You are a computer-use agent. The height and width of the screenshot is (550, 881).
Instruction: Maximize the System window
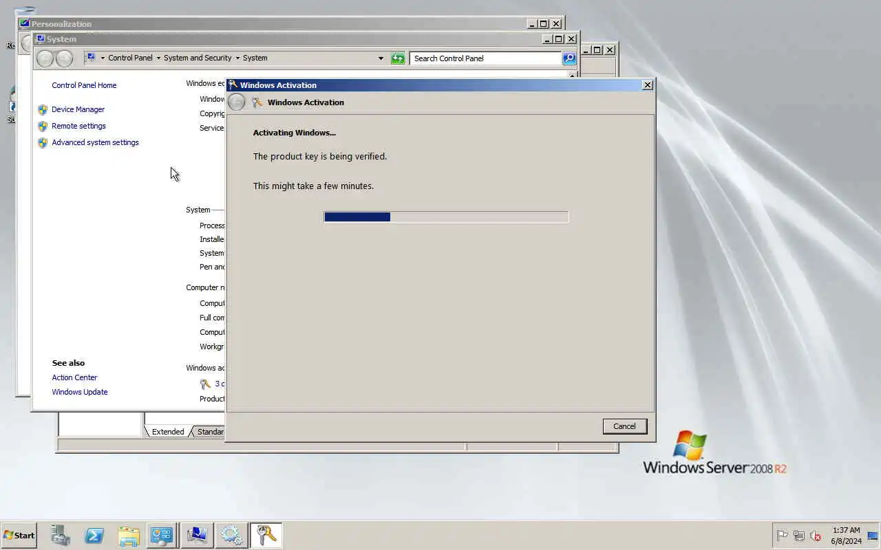click(x=559, y=39)
